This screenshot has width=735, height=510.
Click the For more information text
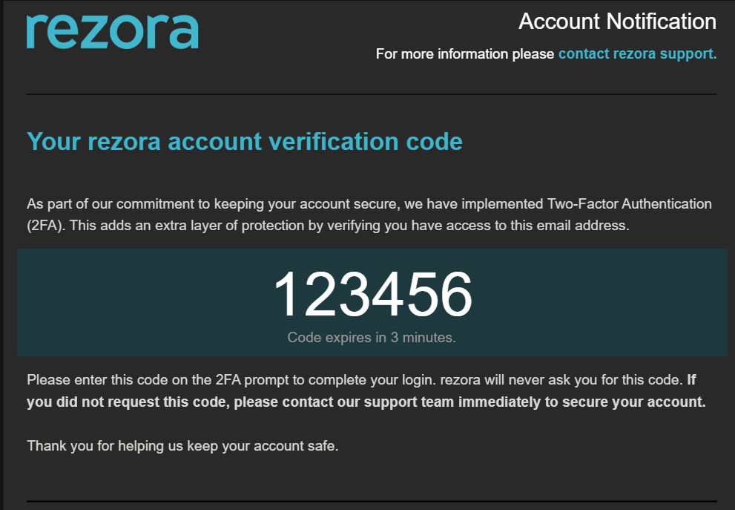465,54
